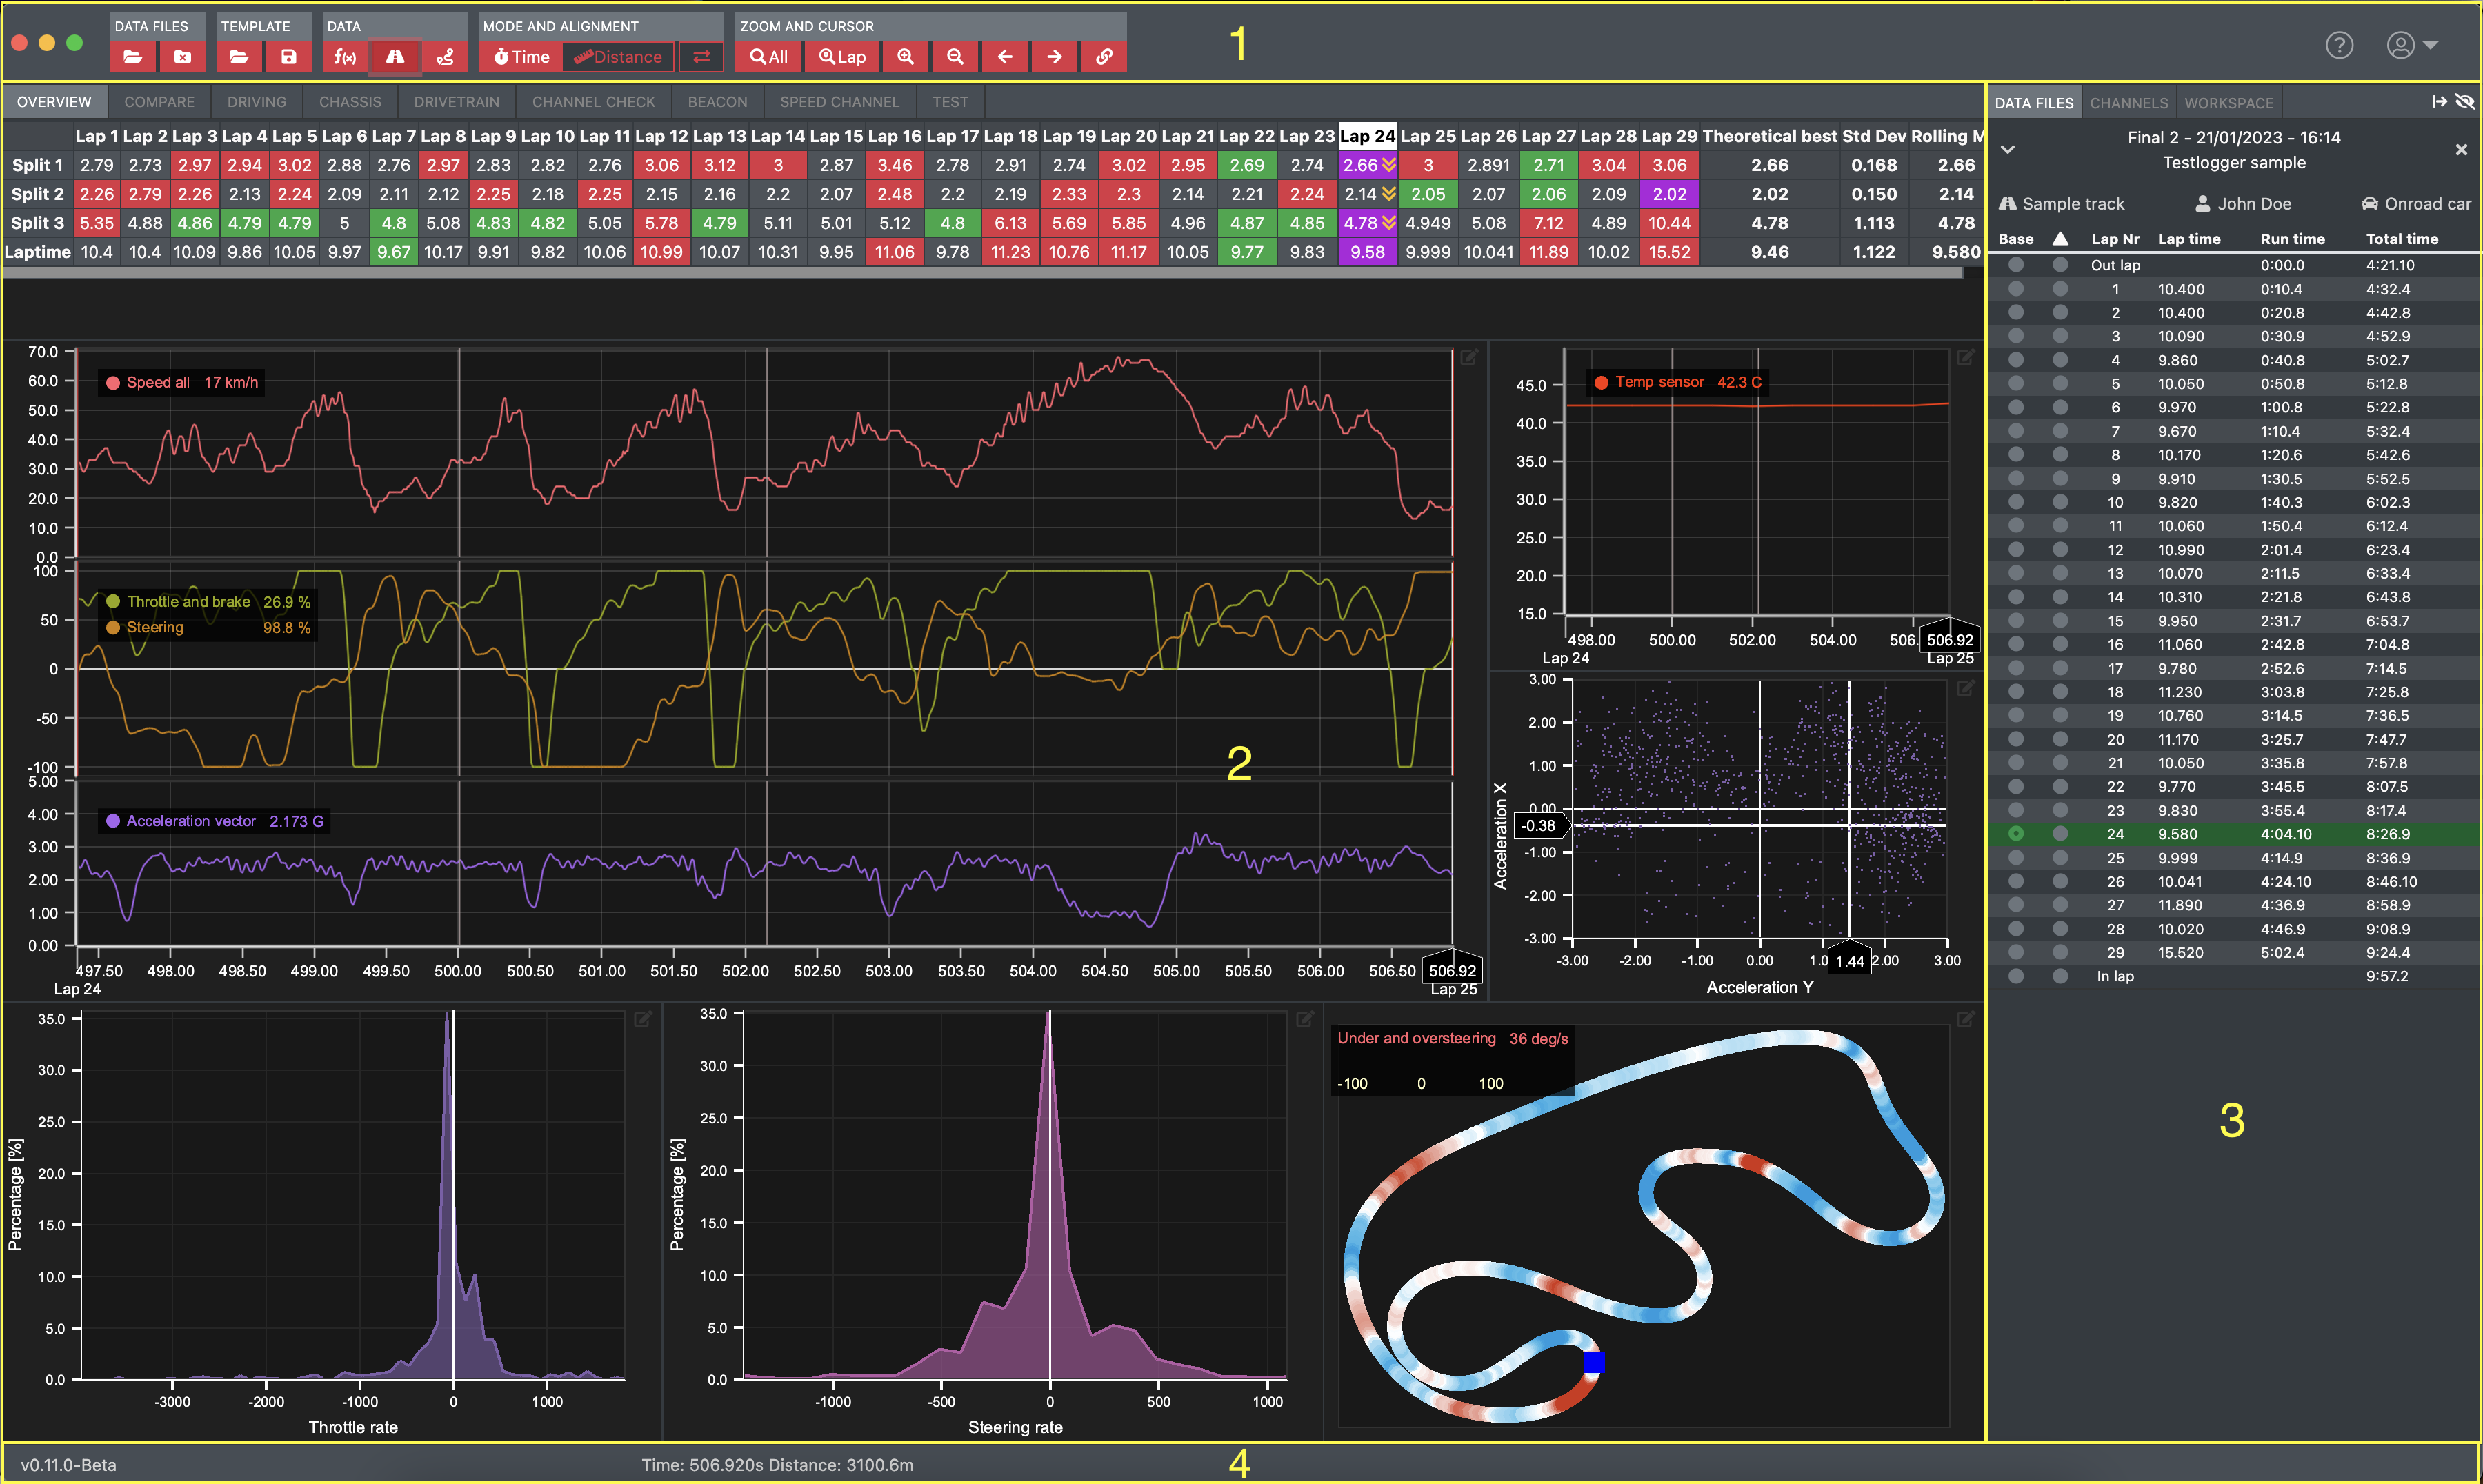2483x1484 pixels.
Task: Open data file folder icon
Action: pos(133,57)
